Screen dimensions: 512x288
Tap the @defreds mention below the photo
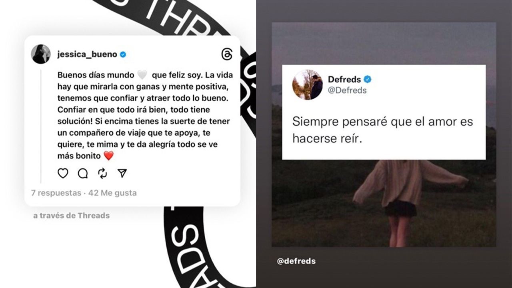296,261
